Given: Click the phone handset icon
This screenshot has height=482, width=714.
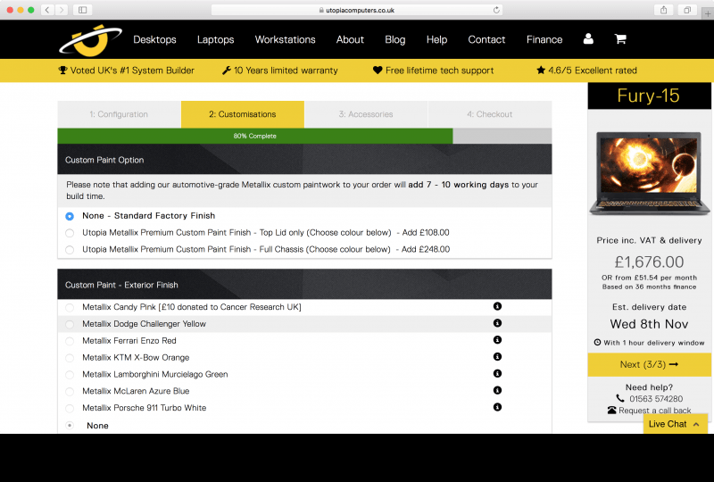Looking at the screenshot, I should point(620,398).
